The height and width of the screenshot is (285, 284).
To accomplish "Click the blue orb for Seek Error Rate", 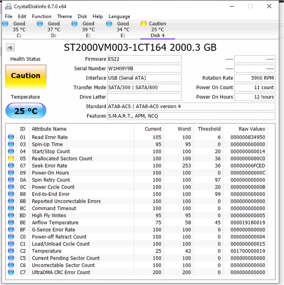I will point(11,165).
